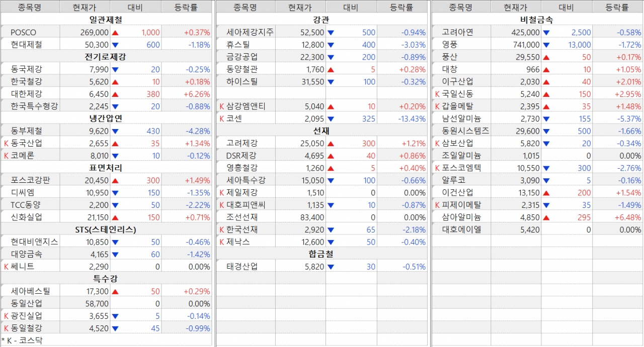Click the 휴스틸 stock name

238,45
